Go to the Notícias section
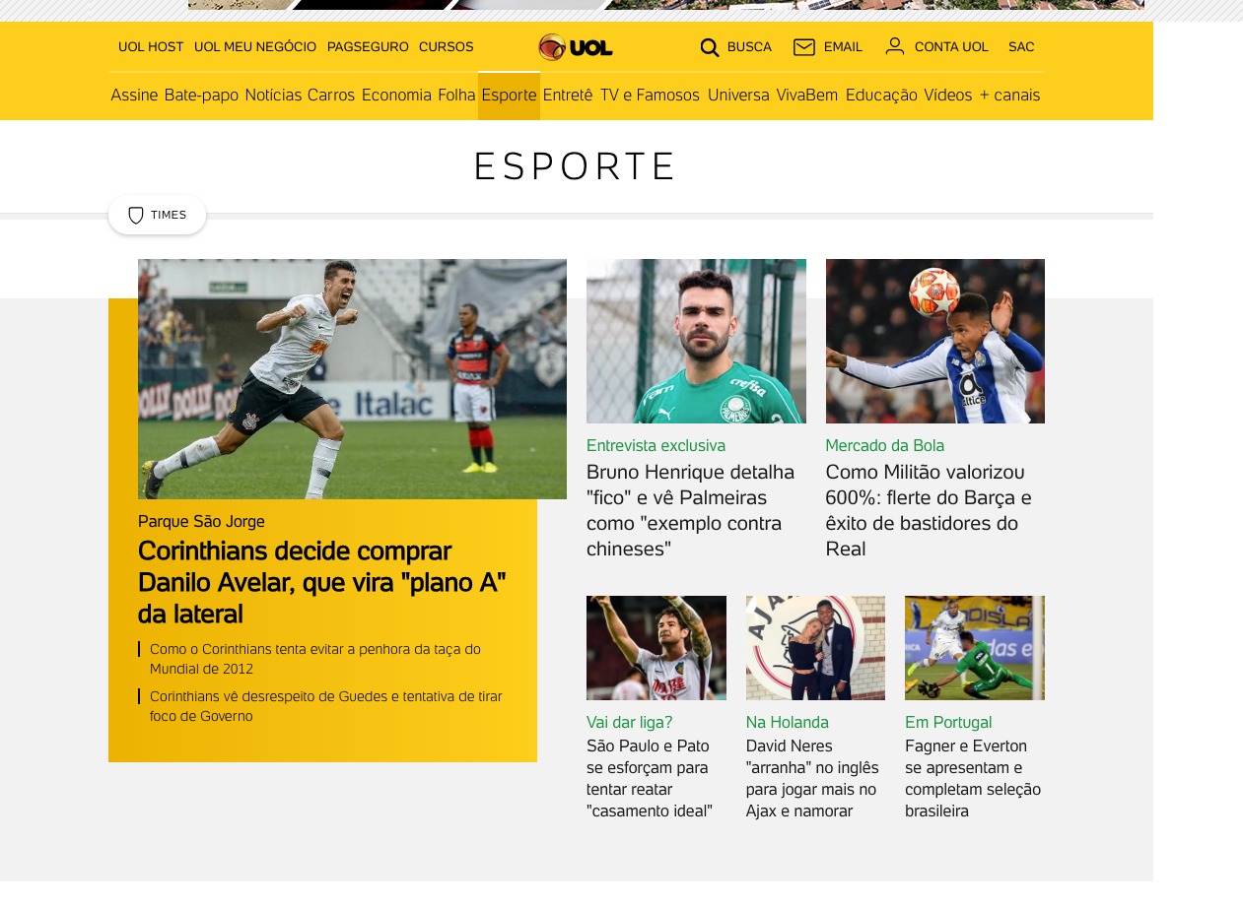Image resolution: width=1243 pixels, height=908 pixels. pos(273,96)
